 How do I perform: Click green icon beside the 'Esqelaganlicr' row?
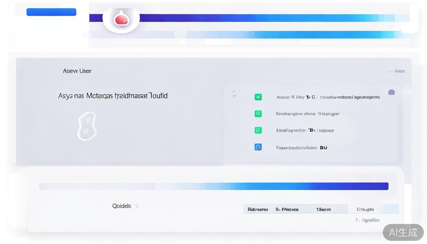point(258,130)
